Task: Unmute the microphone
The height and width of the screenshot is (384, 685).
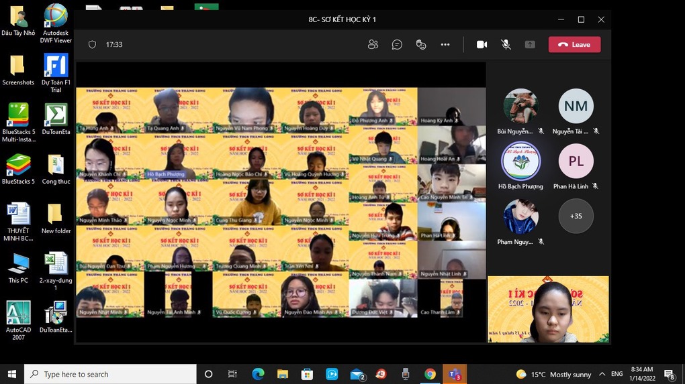Action: point(506,45)
